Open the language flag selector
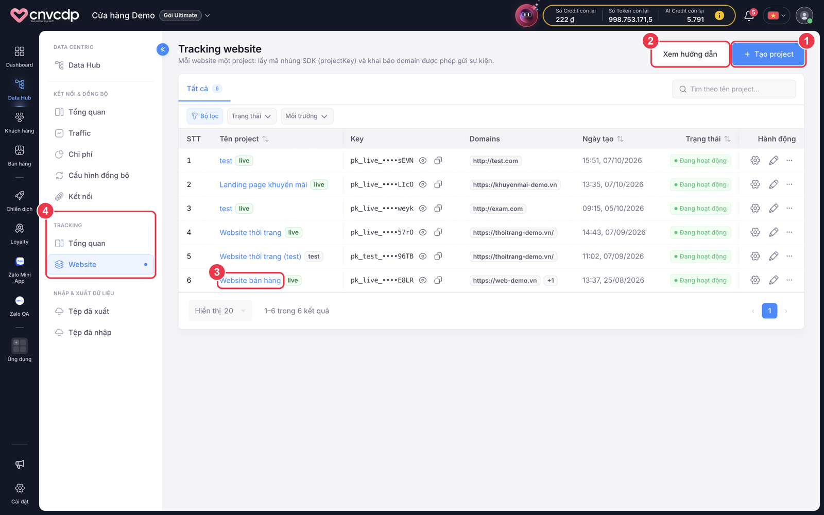824x515 pixels. pos(777,15)
